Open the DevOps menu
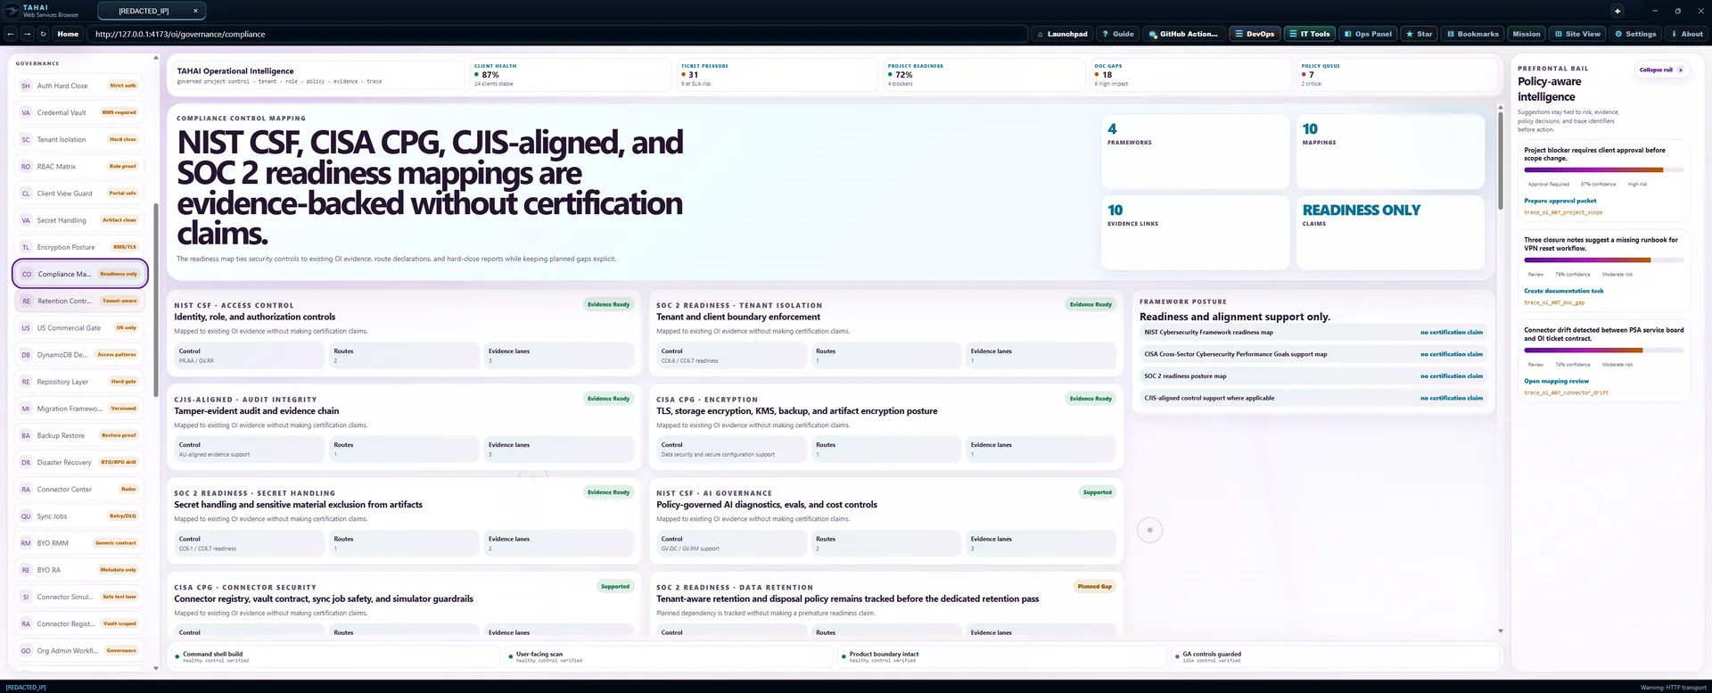Image resolution: width=1712 pixels, height=693 pixels. tap(1255, 34)
